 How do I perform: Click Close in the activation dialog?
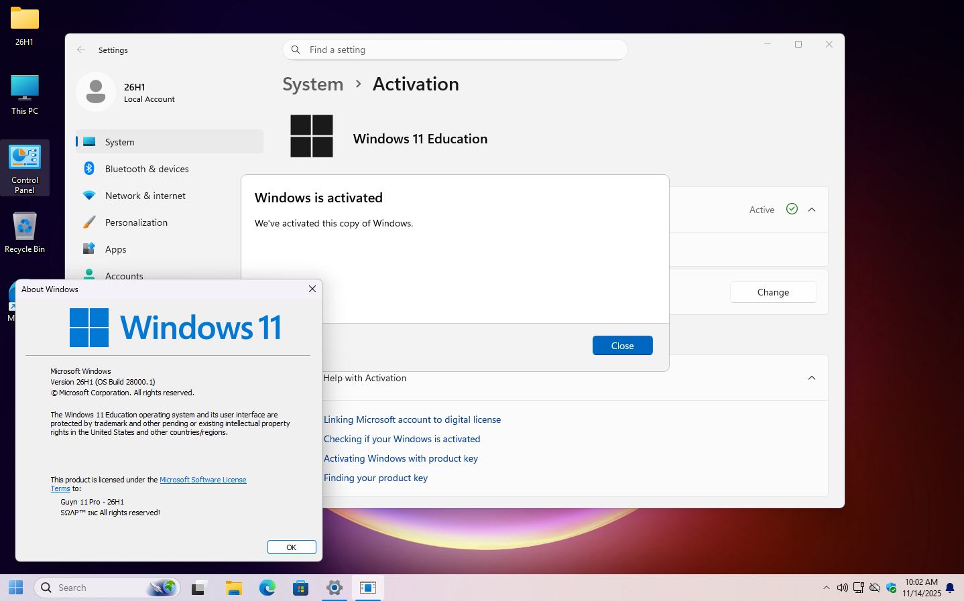point(622,346)
